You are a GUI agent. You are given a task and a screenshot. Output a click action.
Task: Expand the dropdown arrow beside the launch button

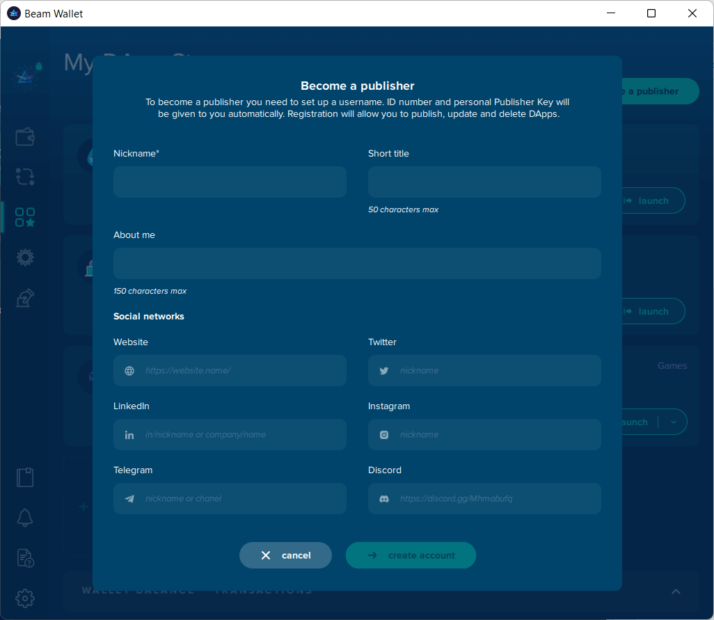point(673,422)
